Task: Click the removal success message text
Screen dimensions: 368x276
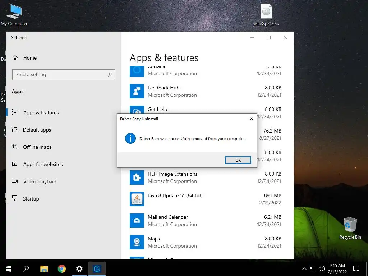Action: (193, 139)
